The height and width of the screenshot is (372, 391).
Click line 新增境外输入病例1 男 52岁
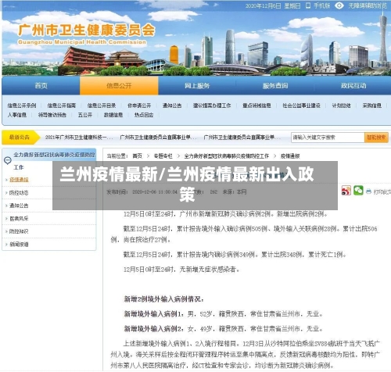point(224,314)
